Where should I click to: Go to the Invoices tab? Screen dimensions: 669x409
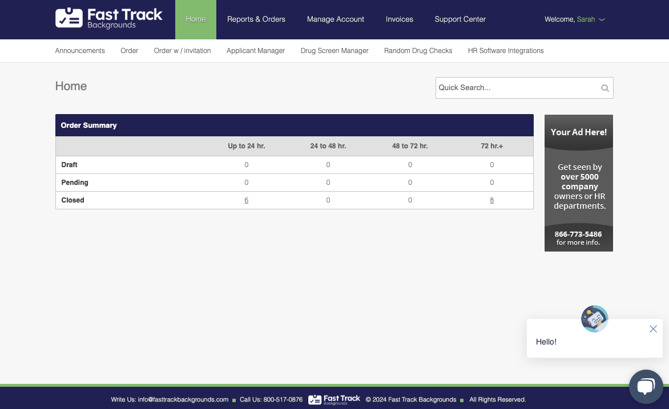[399, 19]
